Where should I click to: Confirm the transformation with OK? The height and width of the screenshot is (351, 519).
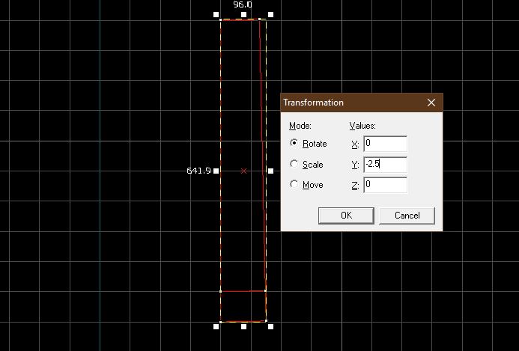pyautogui.click(x=346, y=216)
